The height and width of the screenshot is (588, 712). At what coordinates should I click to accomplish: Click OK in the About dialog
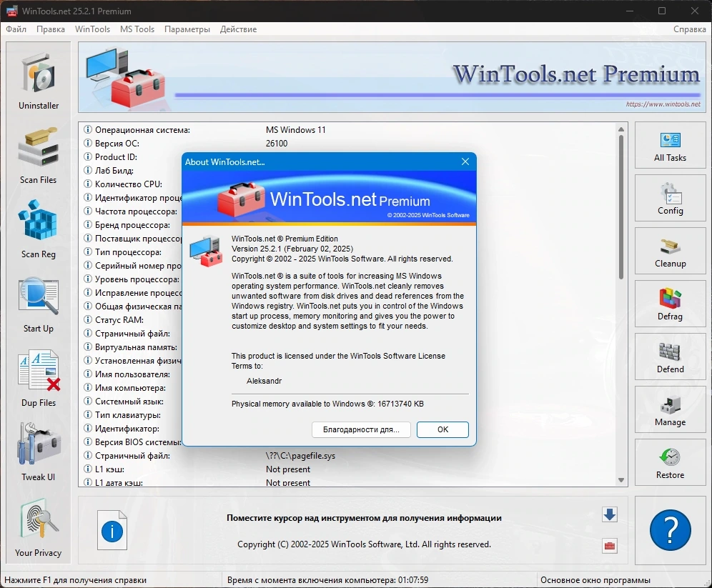(x=442, y=429)
